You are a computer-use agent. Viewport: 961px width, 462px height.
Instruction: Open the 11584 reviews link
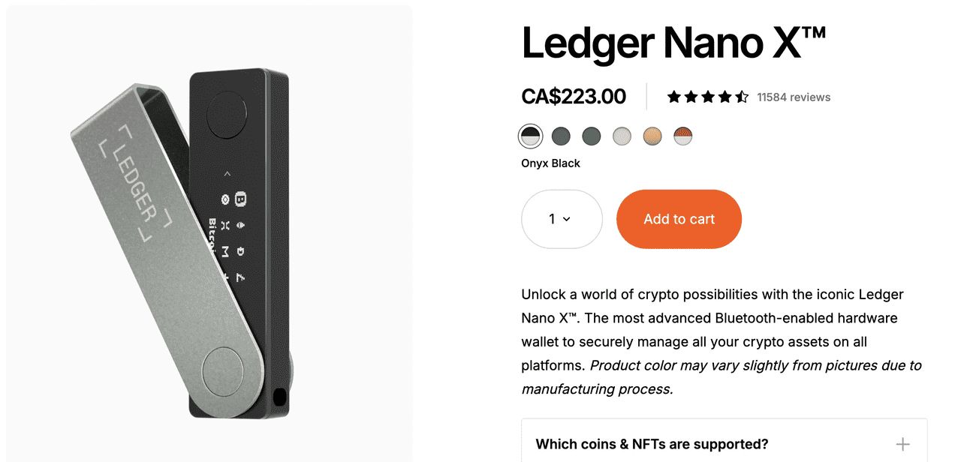click(793, 96)
